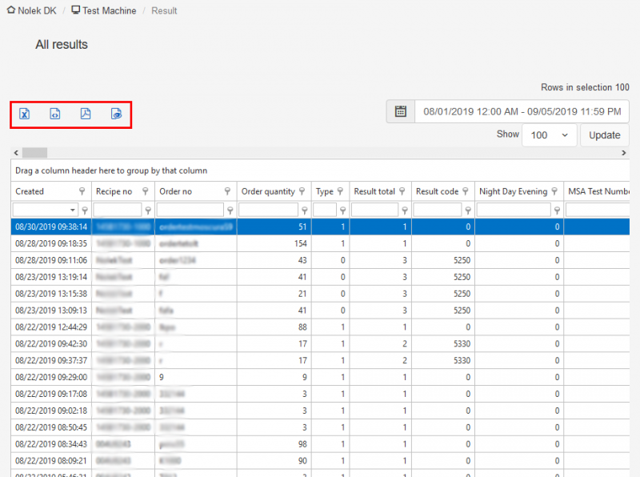Click filter pin on Result code header

[x=466, y=191]
